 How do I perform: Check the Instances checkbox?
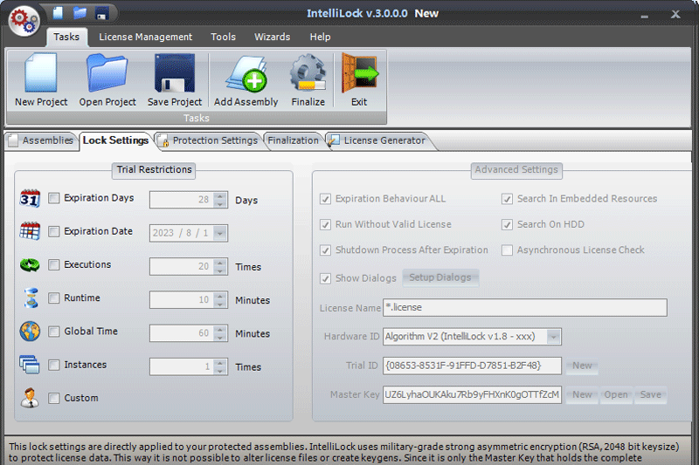click(x=53, y=365)
